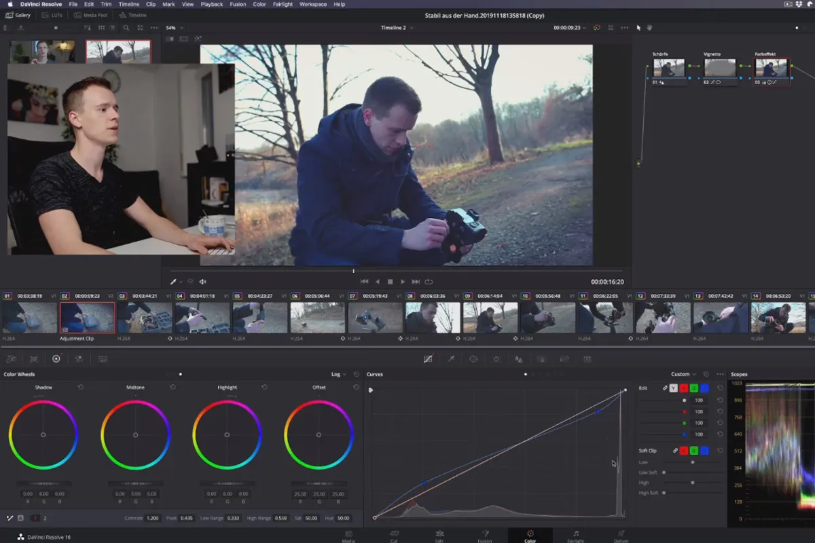815x543 pixels.
Task: Open the Workspace menu
Action: pos(313,4)
